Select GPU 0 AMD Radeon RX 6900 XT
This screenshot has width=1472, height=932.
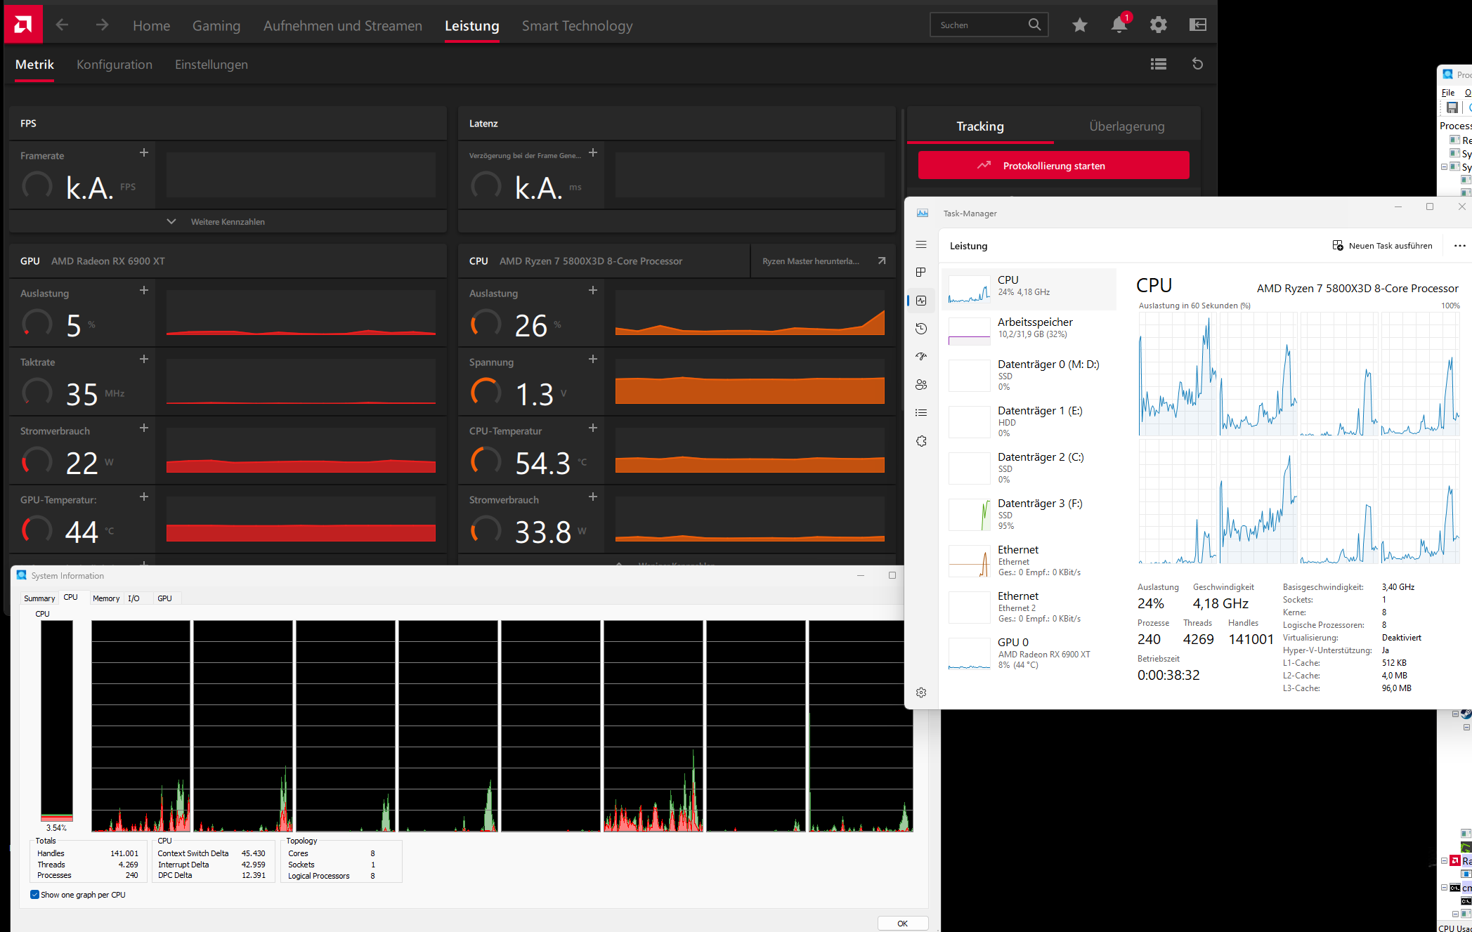pyautogui.click(x=1029, y=654)
